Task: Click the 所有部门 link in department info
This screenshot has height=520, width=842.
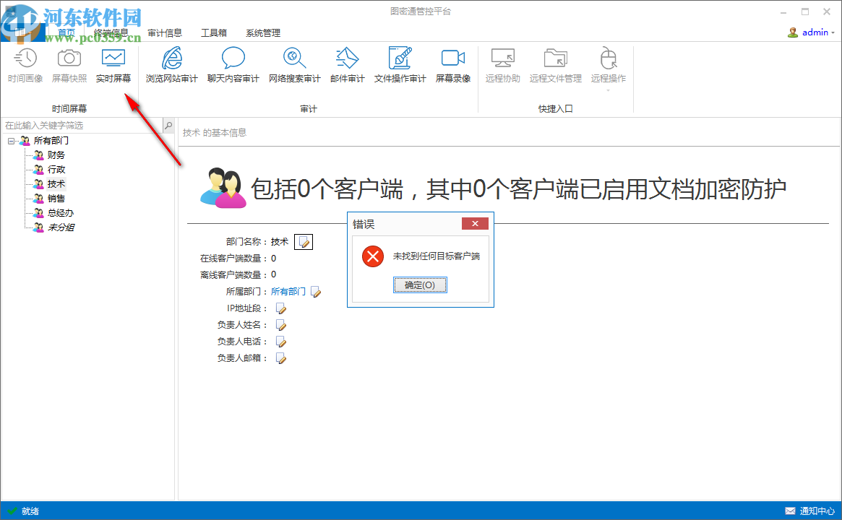Action: pos(288,291)
